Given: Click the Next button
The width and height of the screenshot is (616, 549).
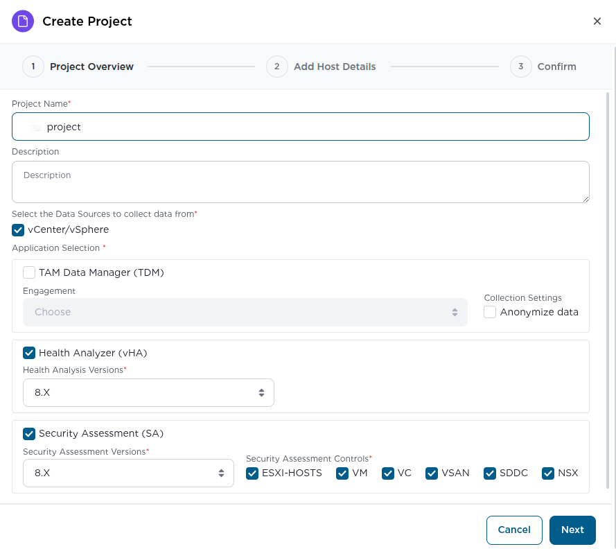Looking at the screenshot, I should coord(572,530).
